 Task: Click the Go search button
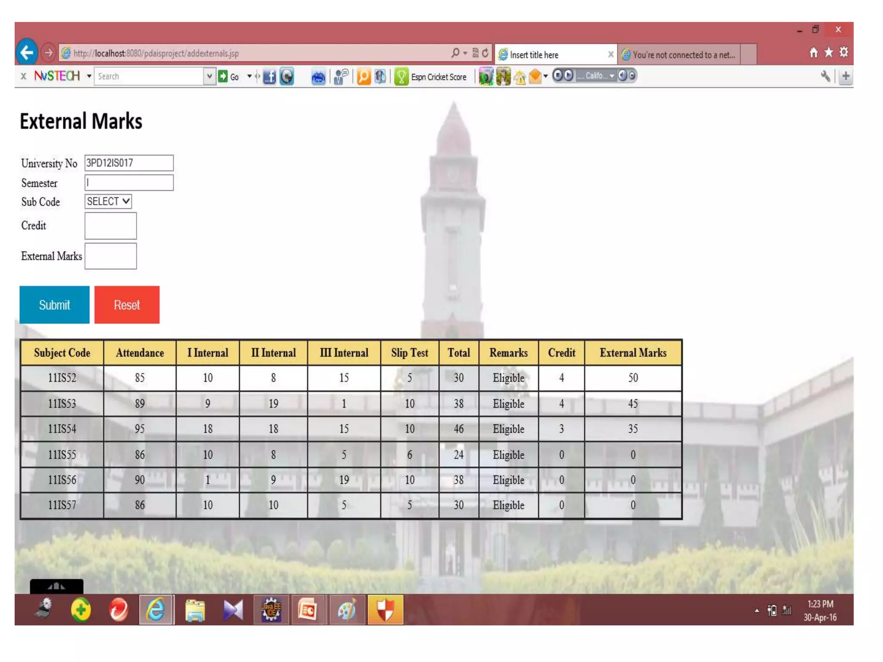pos(229,77)
